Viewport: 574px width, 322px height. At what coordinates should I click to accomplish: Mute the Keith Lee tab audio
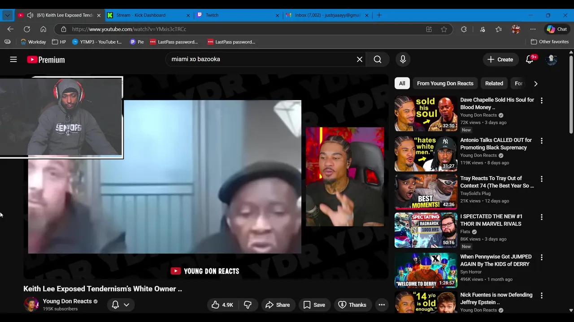(x=30, y=15)
